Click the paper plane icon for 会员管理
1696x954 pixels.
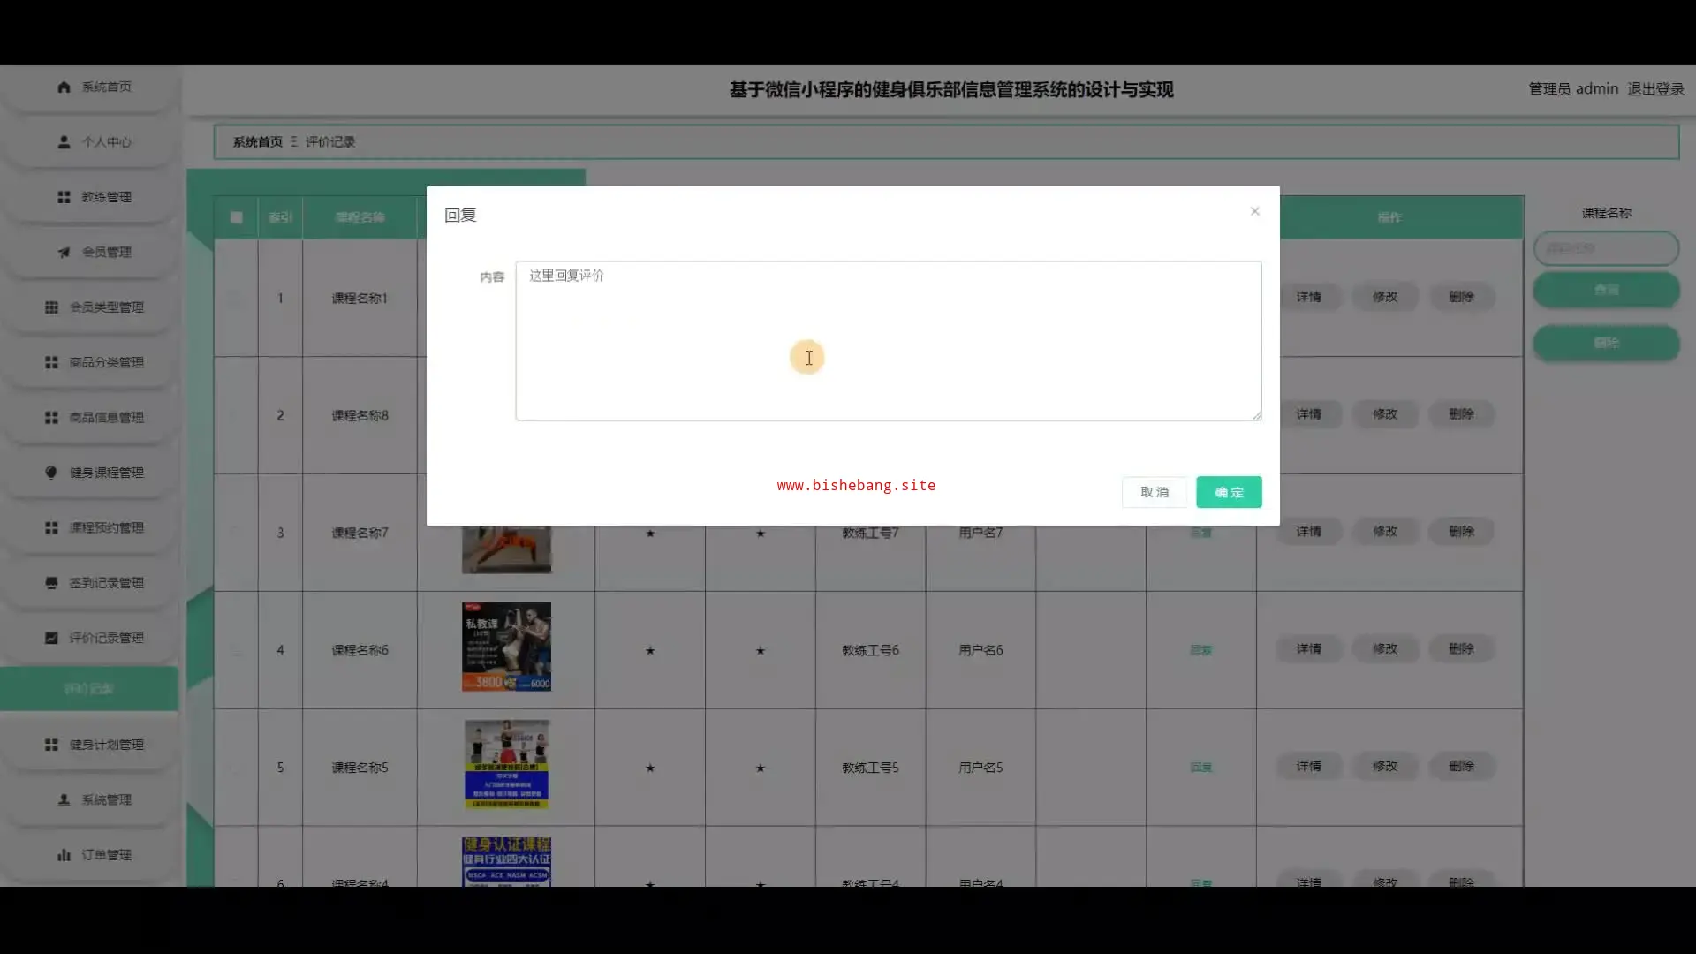64,253
